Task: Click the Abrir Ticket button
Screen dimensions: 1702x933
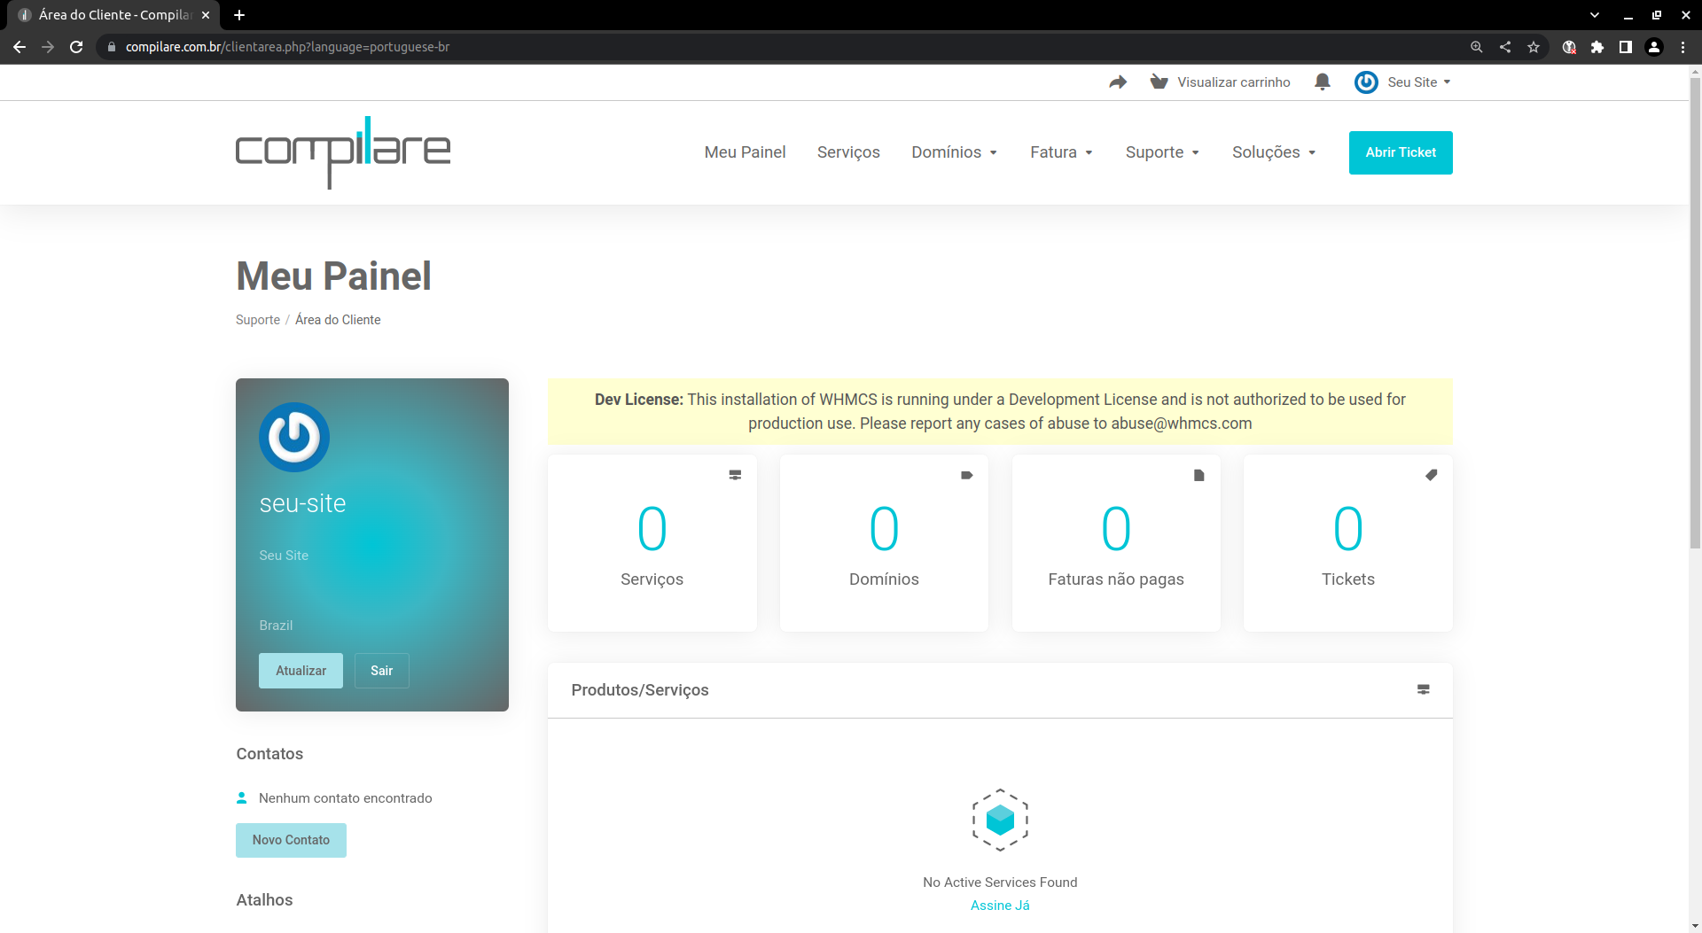Action: click(x=1401, y=152)
